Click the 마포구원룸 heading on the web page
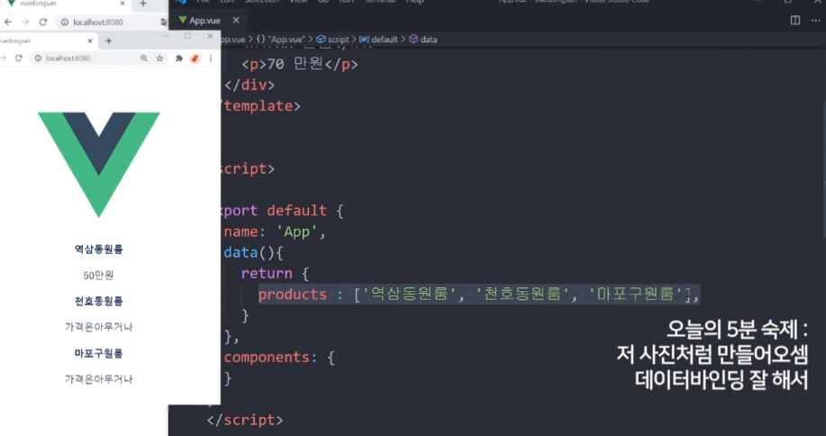 tap(98, 353)
